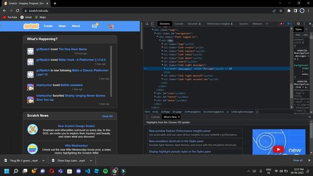Switch to DevTools Elements tab
The height and width of the screenshot is (176, 313).
click(164, 24)
